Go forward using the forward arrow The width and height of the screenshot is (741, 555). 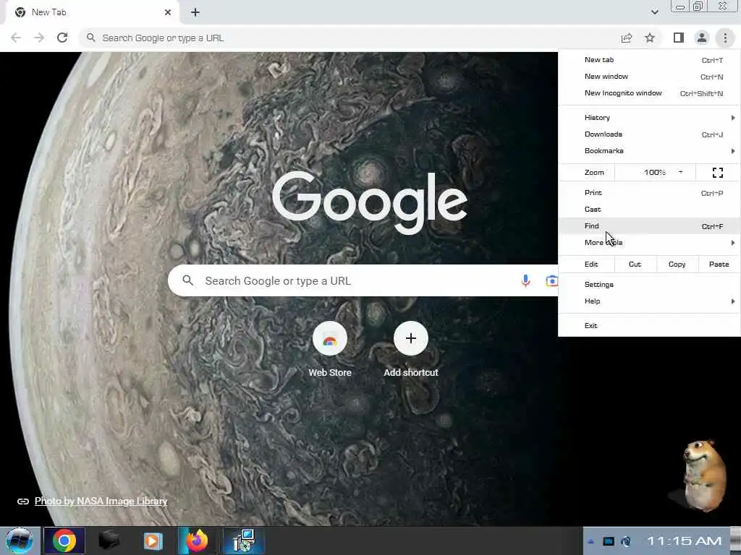point(39,38)
